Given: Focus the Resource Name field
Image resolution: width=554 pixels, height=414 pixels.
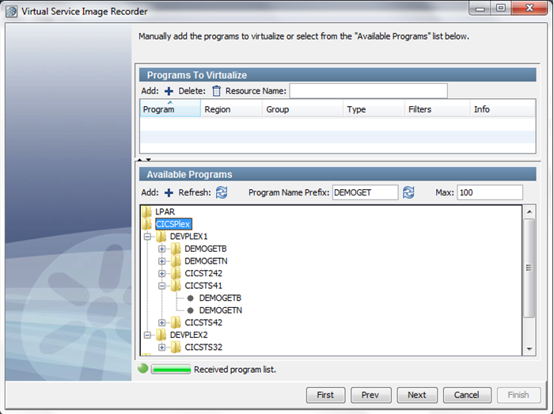Looking at the screenshot, I should pyautogui.click(x=368, y=91).
